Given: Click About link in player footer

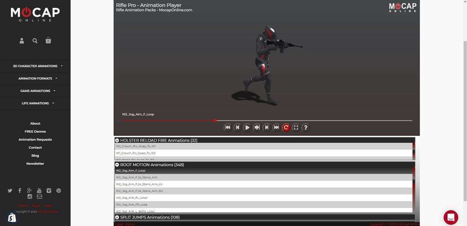Looking at the screenshot, I should (x=130, y=224).
